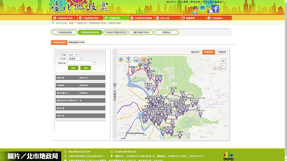This screenshot has height=161, width=287.
Task: Open the map layers stack icon
Action: (120, 60)
